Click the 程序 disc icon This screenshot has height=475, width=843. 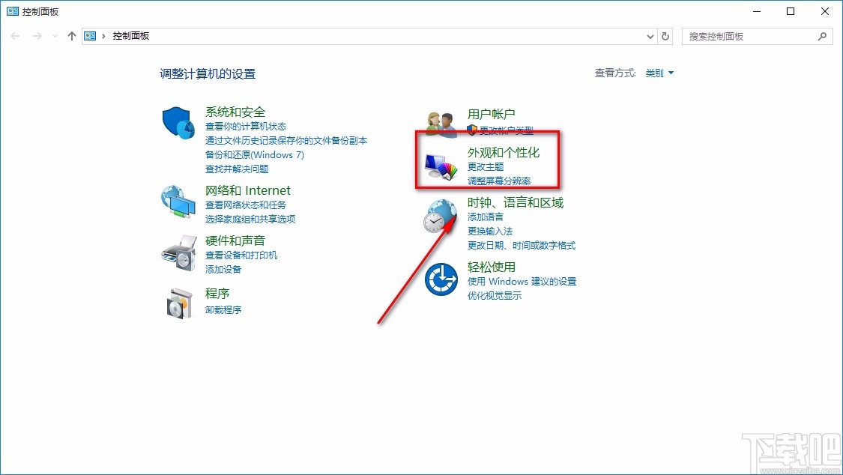coord(178,302)
